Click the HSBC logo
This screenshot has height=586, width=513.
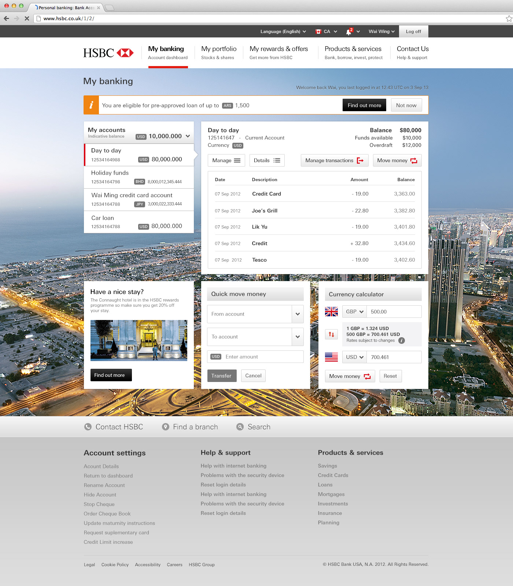click(x=108, y=53)
